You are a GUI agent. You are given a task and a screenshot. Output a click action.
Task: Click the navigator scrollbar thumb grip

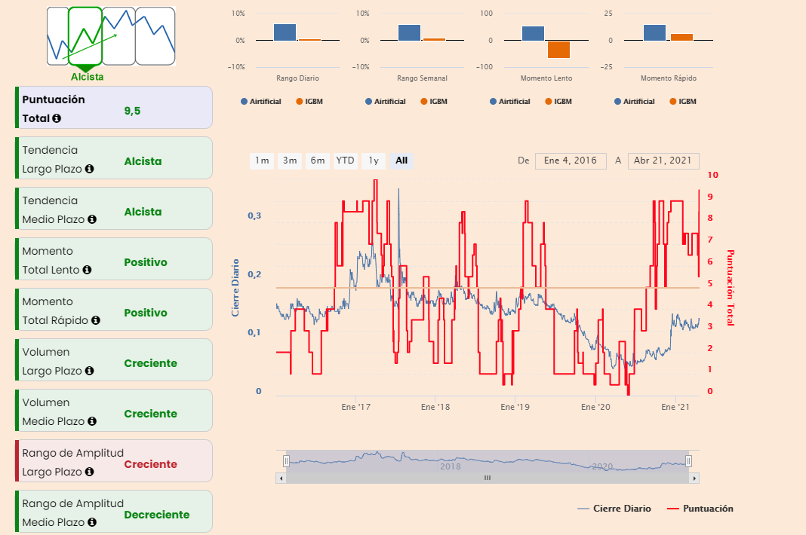pyautogui.click(x=488, y=478)
